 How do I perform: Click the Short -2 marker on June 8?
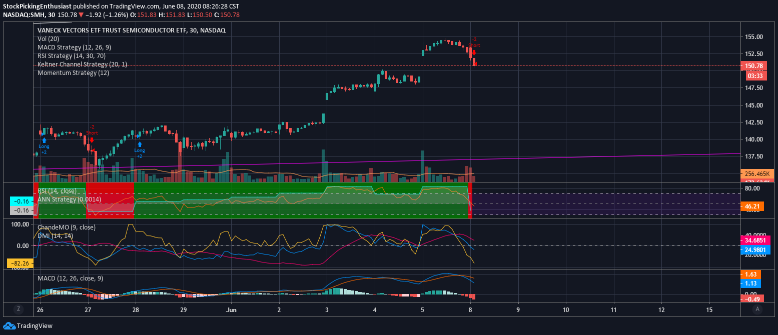click(474, 46)
